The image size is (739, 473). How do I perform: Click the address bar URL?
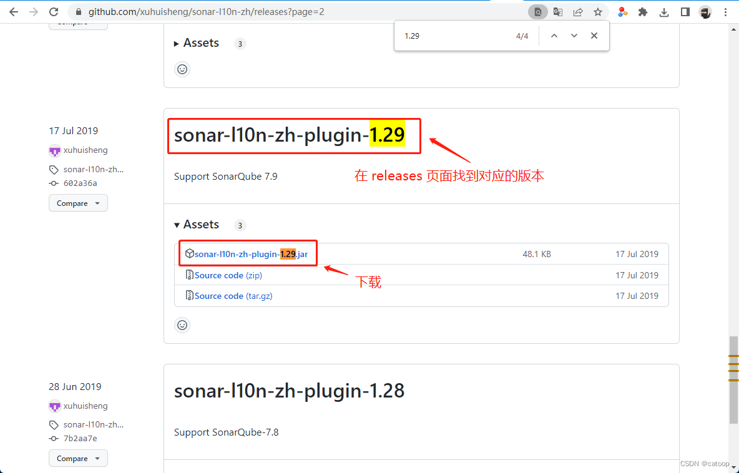point(207,12)
